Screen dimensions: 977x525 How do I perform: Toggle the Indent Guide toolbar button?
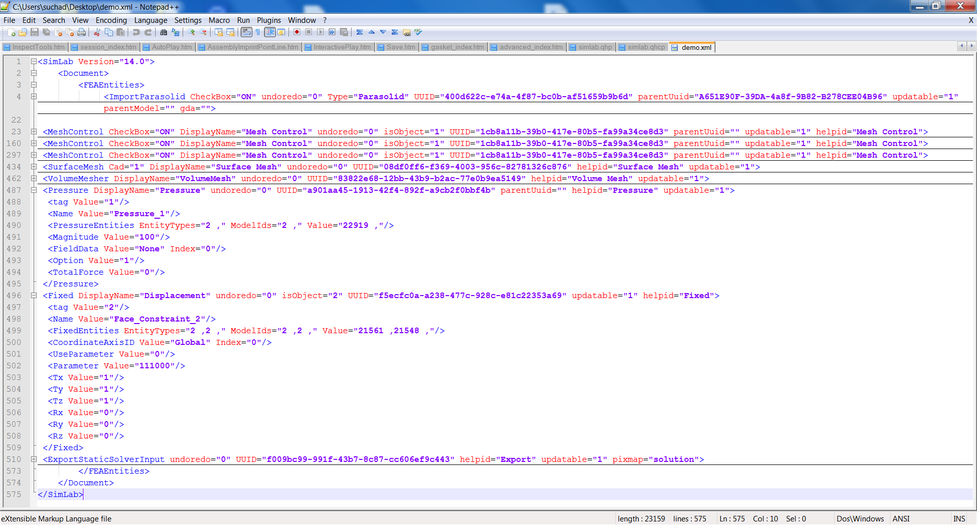tap(270, 33)
